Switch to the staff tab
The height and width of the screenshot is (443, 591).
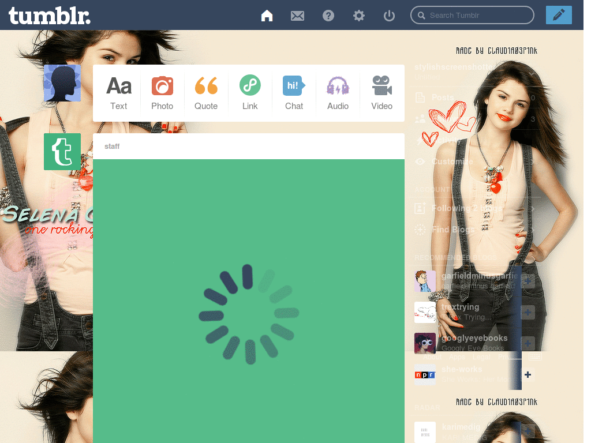click(112, 147)
